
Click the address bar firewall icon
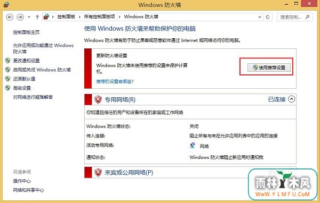point(46,16)
